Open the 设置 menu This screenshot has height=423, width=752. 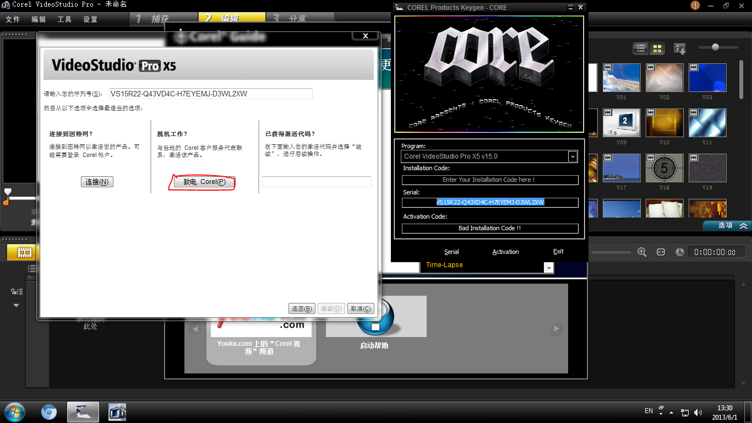tap(90, 19)
